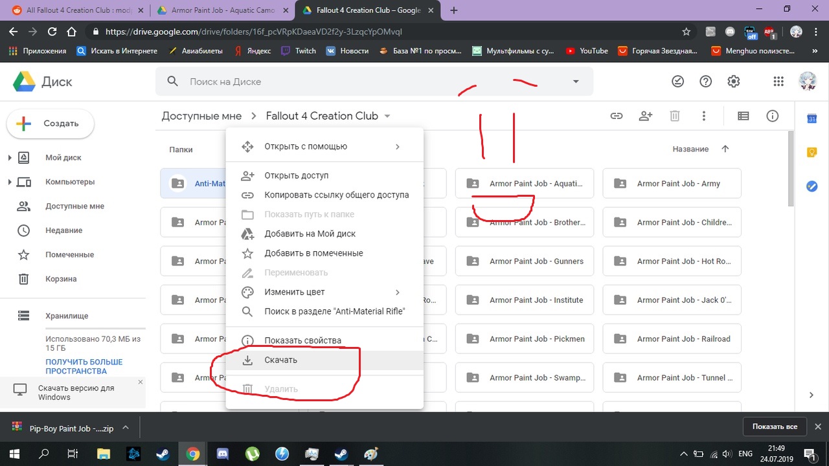Bookmark this page with the star icon
The height and width of the screenshot is (466, 829).
click(x=687, y=31)
